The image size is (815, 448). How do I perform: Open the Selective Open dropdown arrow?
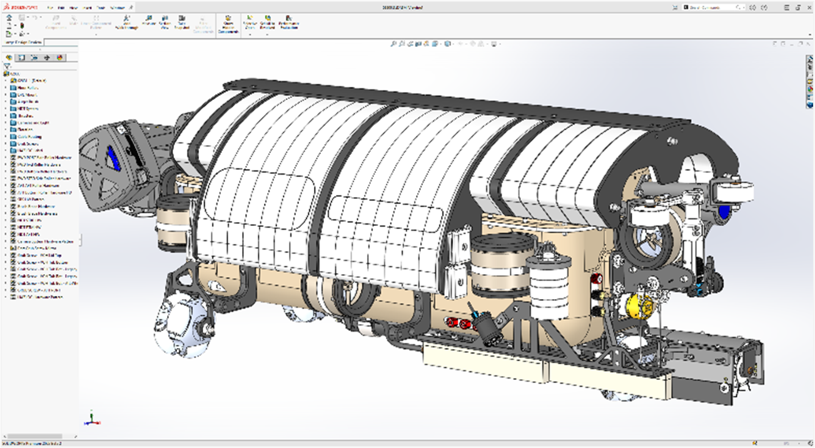point(250,34)
